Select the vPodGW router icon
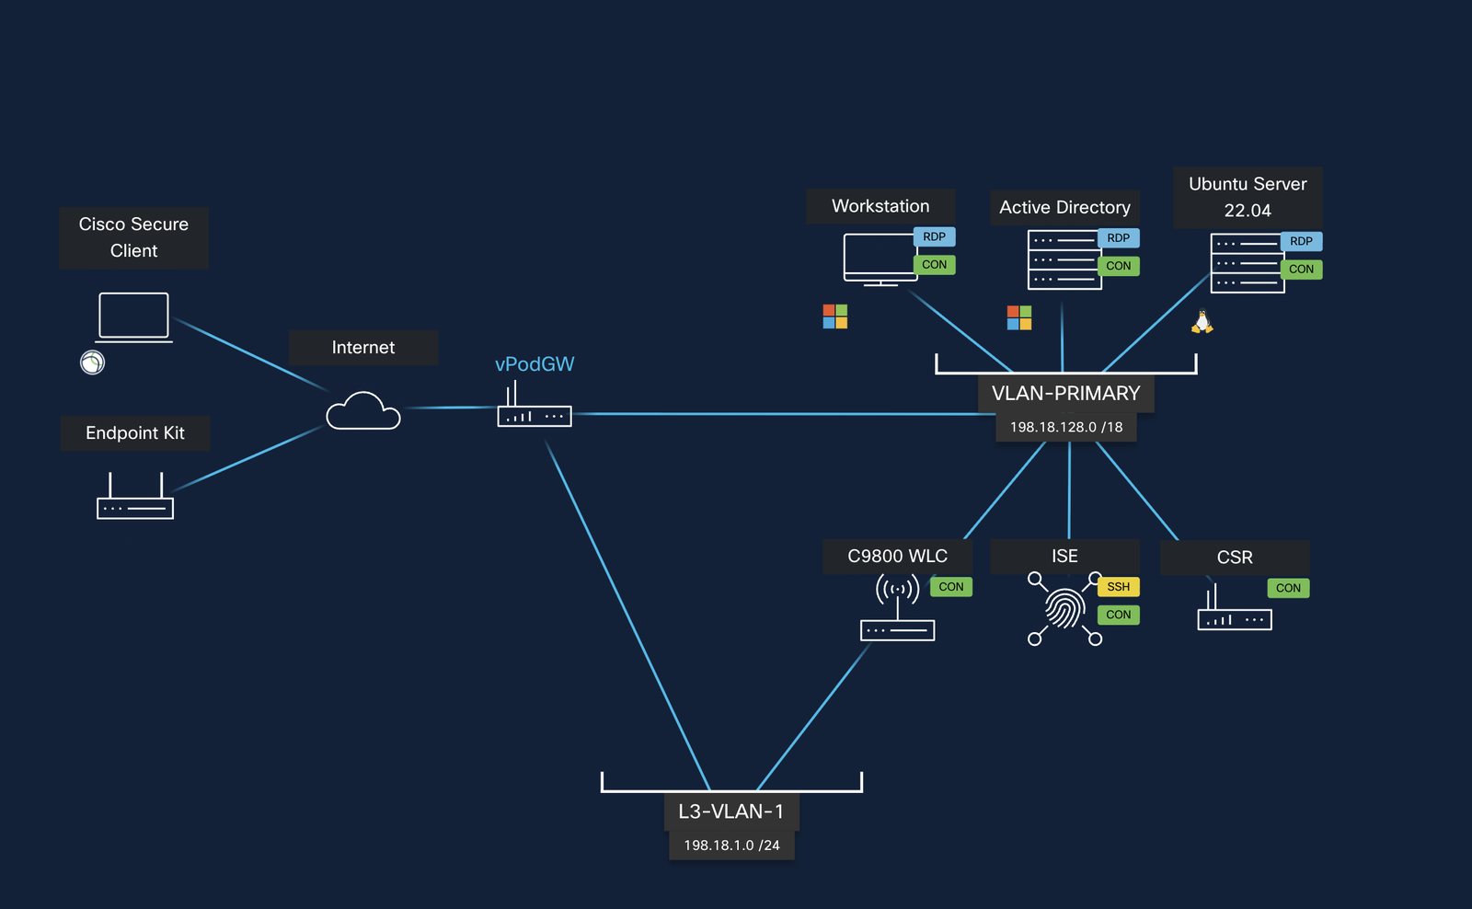Screen dimensions: 1472x909 click(535, 405)
